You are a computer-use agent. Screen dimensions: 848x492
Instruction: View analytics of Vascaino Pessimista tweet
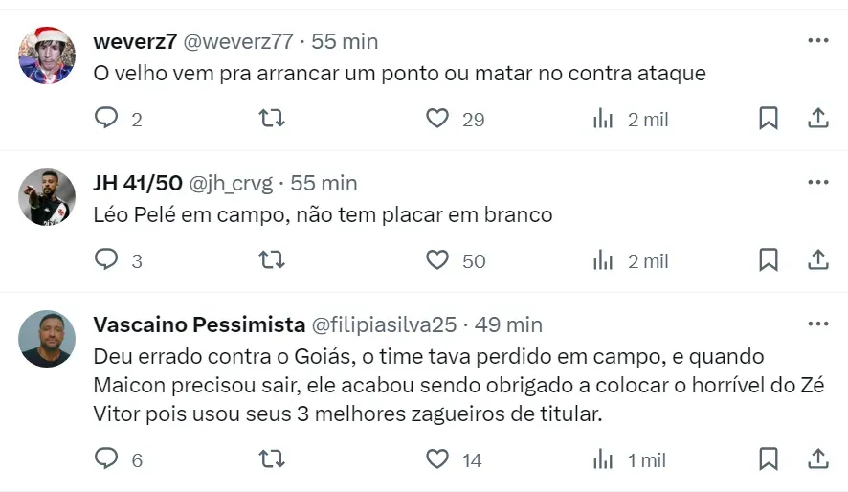(603, 459)
